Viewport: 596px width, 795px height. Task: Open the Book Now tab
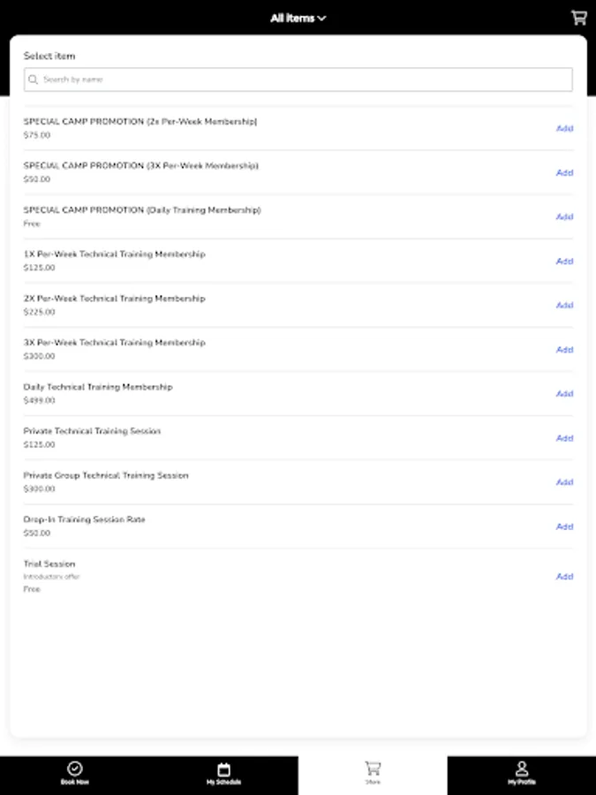74,774
